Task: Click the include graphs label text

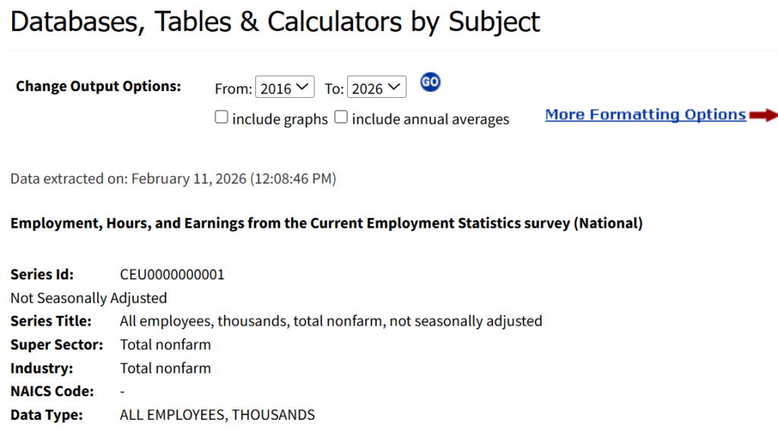Action: [280, 119]
